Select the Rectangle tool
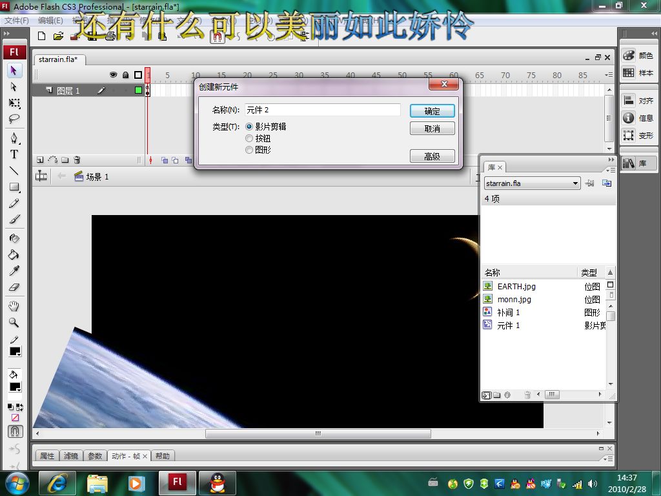Image resolution: width=661 pixels, height=496 pixels. 14,187
